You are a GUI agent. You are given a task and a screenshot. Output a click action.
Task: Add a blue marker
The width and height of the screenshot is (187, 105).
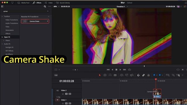[160, 75]
